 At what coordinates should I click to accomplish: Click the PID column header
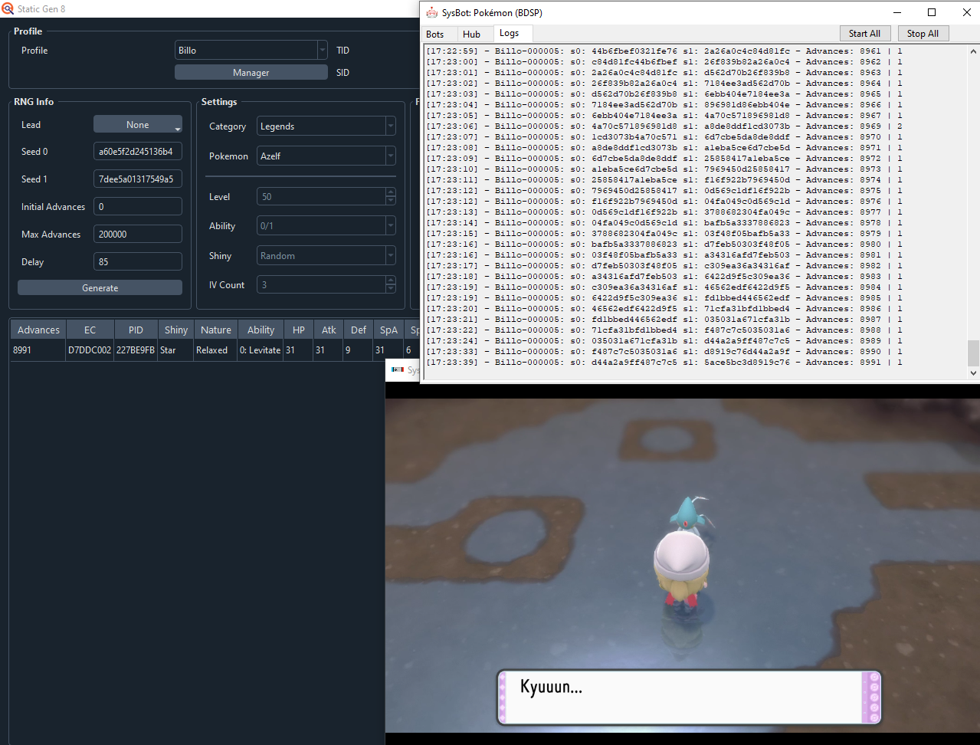point(136,330)
